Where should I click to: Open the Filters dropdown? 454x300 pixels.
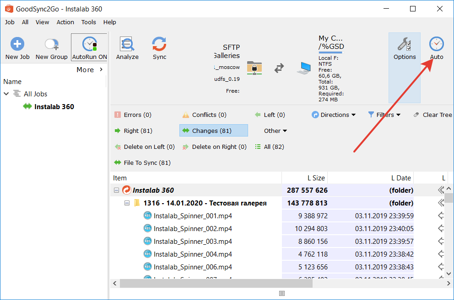pos(384,115)
